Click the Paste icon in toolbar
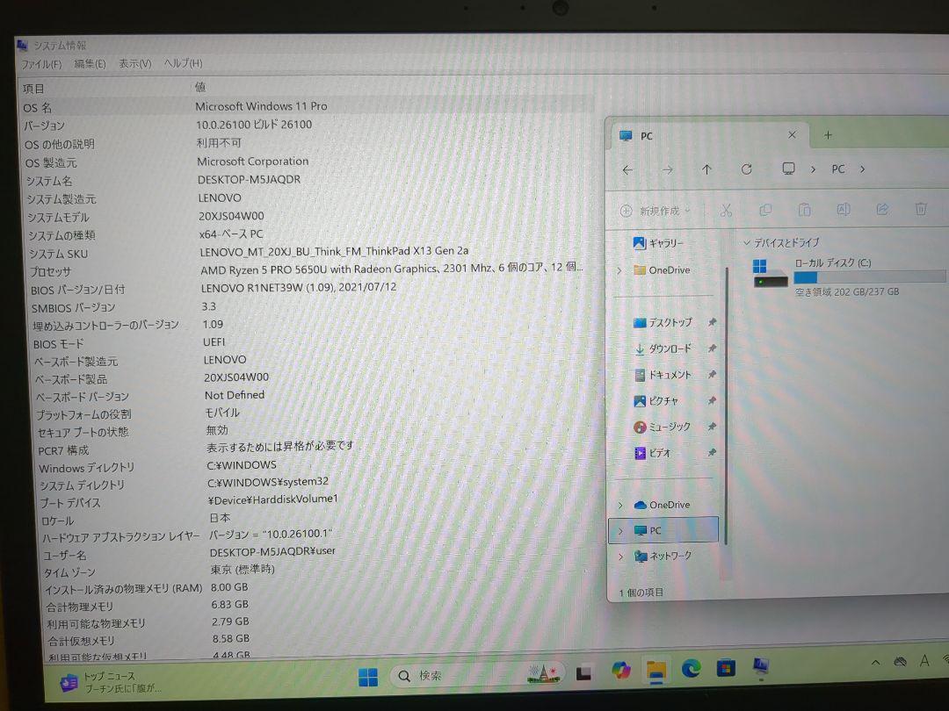This screenshot has width=949, height=711. (x=804, y=210)
